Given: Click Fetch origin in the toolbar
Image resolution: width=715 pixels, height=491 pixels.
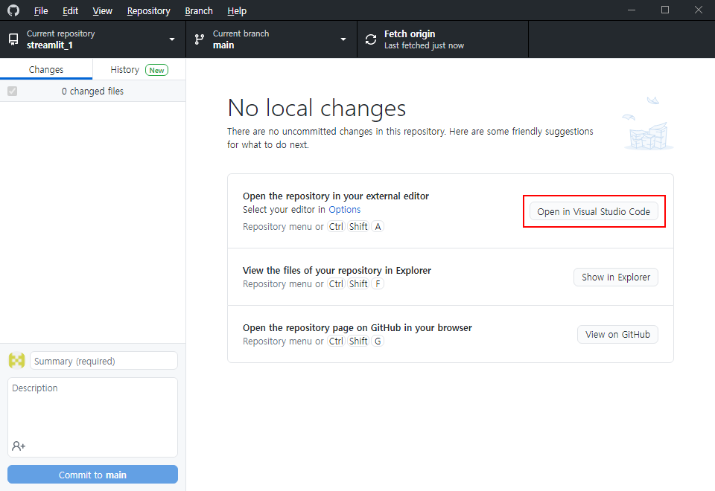Looking at the screenshot, I should [442, 39].
